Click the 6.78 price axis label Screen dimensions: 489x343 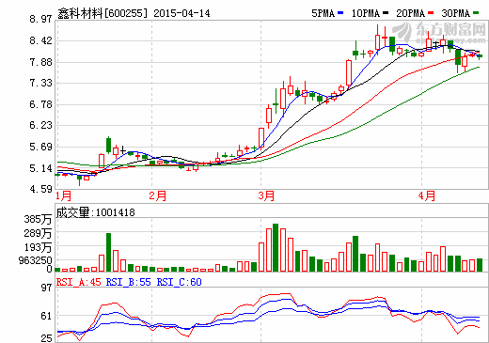(40, 104)
